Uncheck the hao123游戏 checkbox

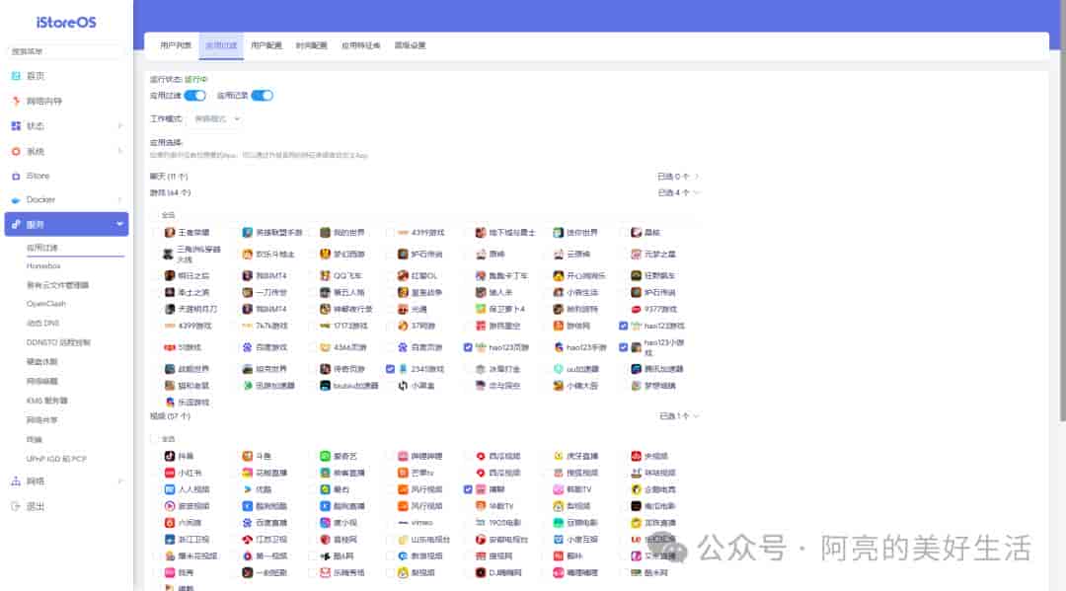[x=623, y=326]
